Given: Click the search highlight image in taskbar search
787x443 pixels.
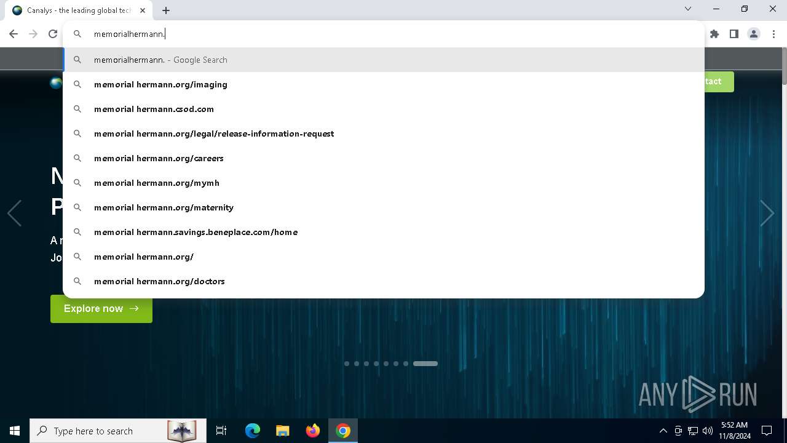Looking at the screenshot, I should (x=182, y=431).
